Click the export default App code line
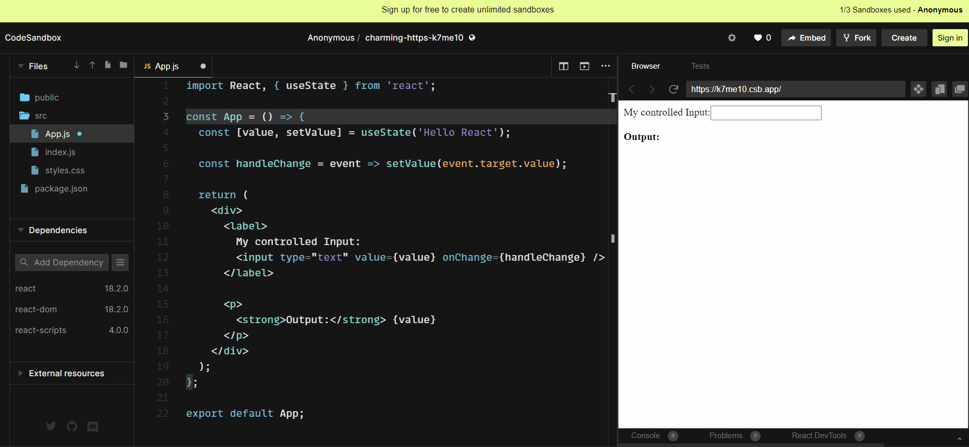Image resolution: width=969 pixels, height=447 pixels. click(245, 413)
